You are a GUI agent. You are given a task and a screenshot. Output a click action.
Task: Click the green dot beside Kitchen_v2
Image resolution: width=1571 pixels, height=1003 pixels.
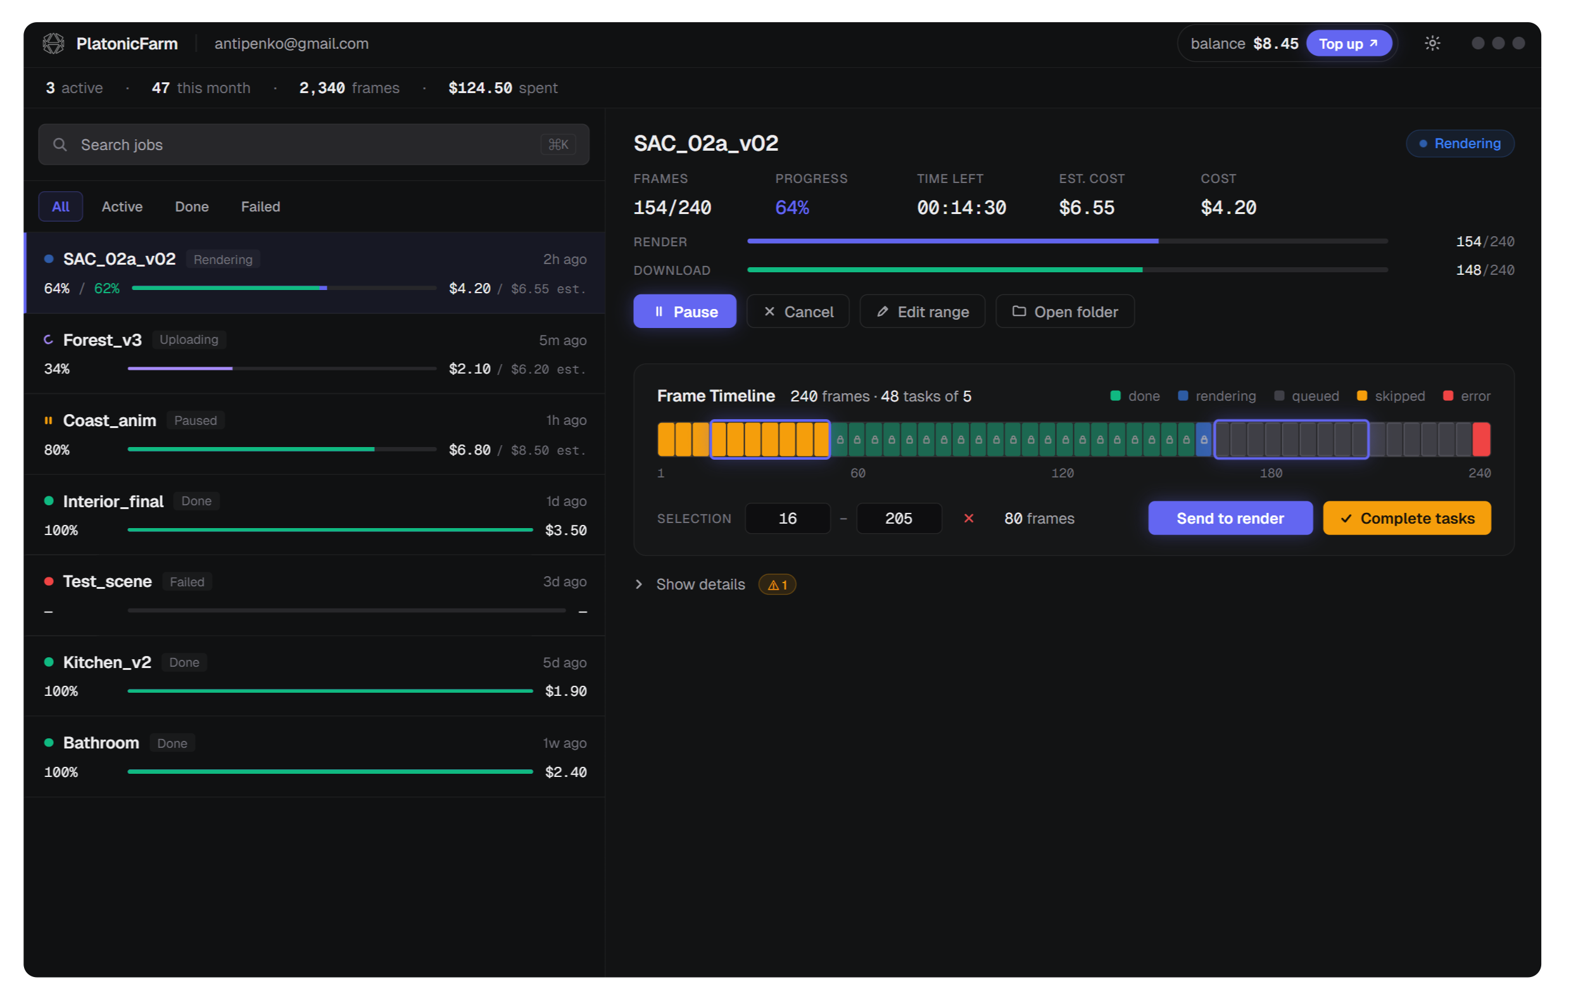pos(48,662)
